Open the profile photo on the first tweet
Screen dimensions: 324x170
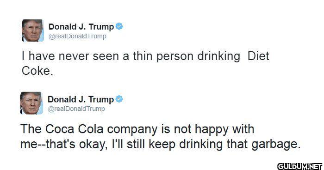[33, 30]
